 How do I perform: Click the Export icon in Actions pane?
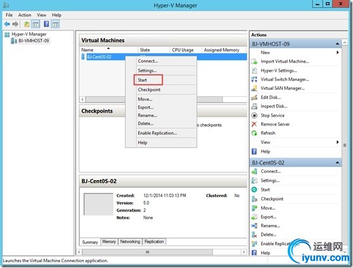(254, 217)
